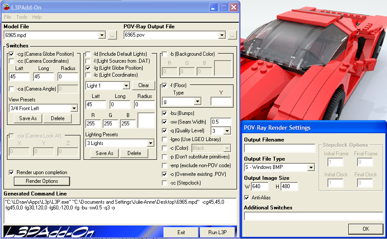Open the Tools menu
This screenshot has width=387, height=239.
pos(22,17)
